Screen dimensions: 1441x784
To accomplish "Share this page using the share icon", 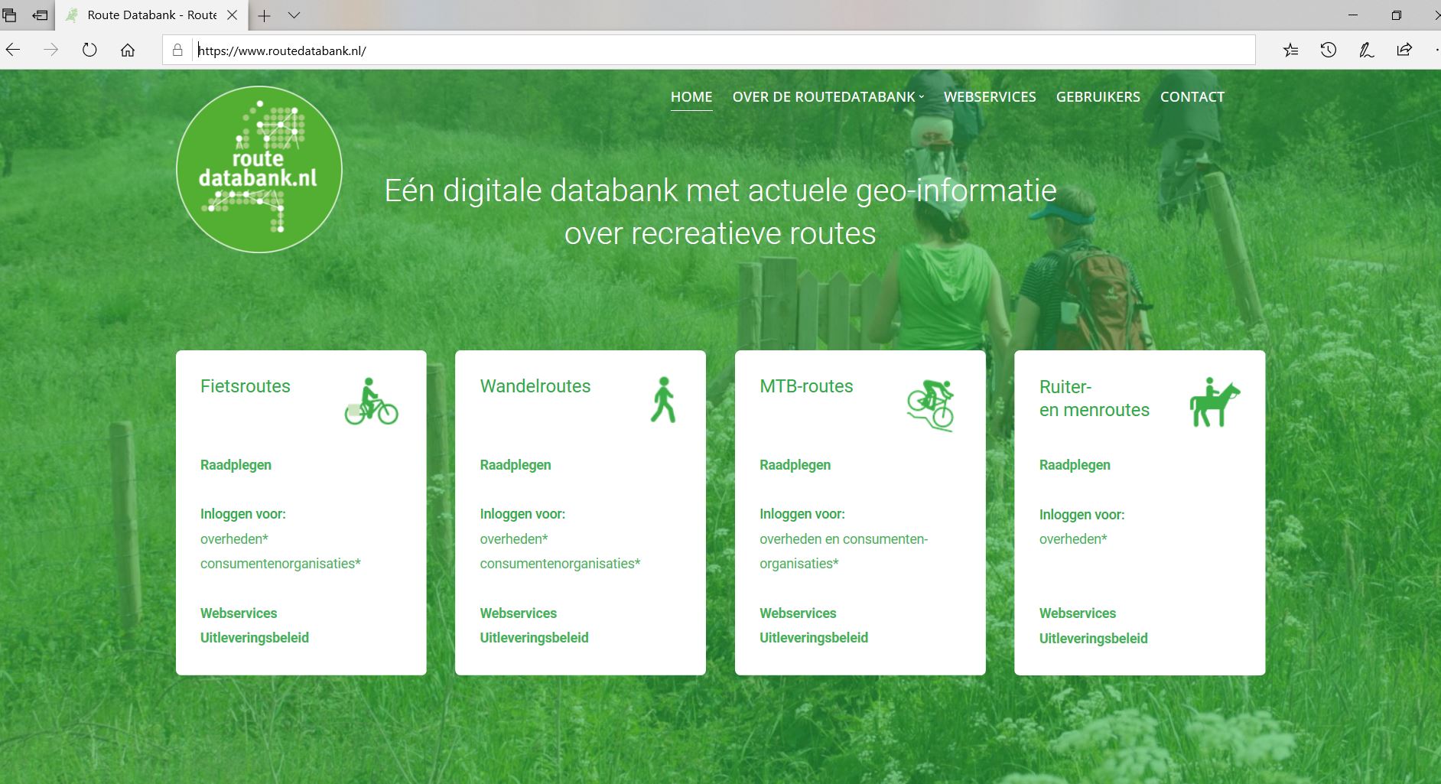I will coord(1404,50).
